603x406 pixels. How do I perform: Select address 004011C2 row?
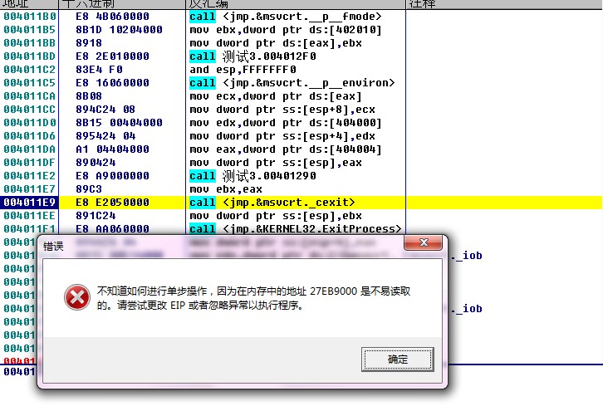(30, 70)
